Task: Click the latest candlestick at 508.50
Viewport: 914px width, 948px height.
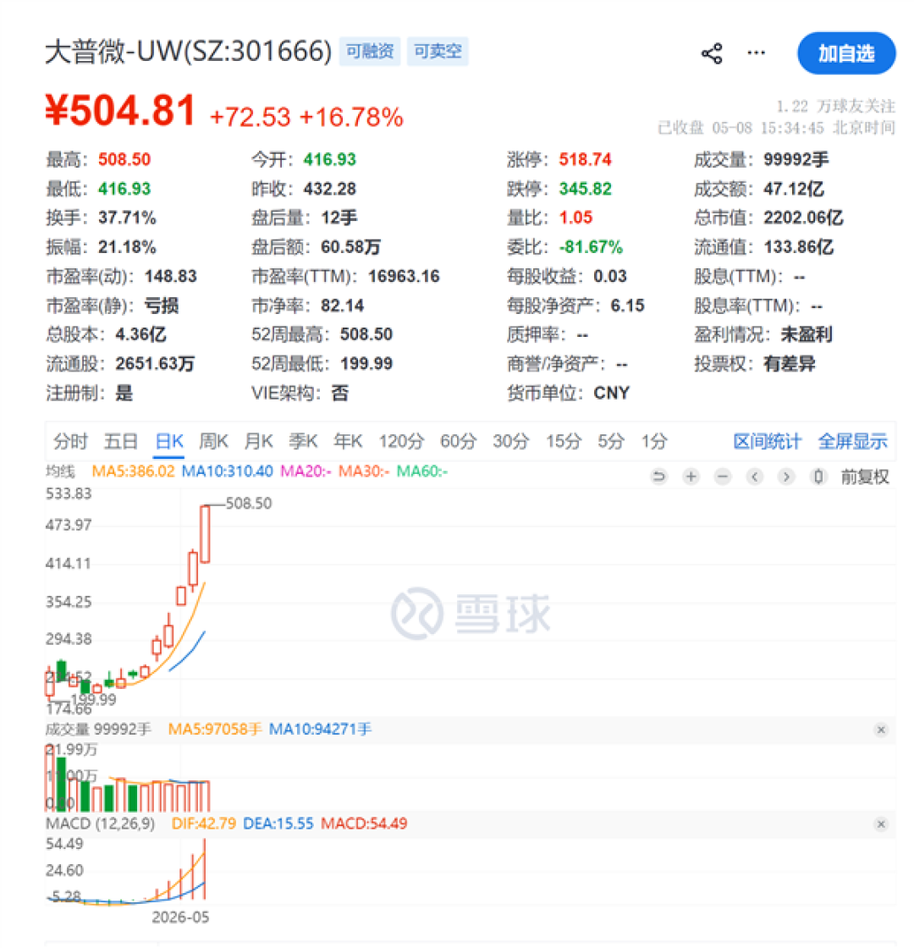Action: tap(206, 534)
